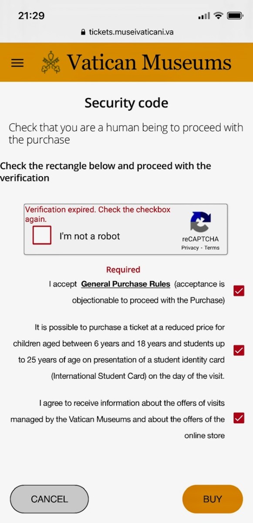The image size is (253, 523).
Task: Open reCAPTCHA Privacy link
Action: tap(190, 248)
